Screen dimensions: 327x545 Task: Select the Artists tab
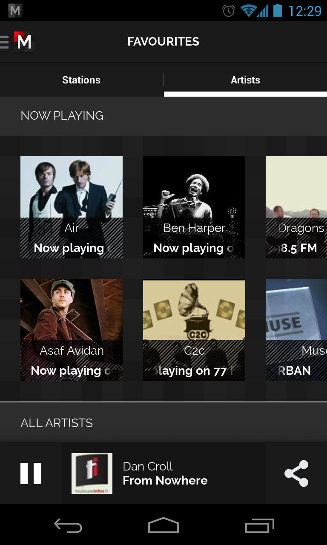245,80
